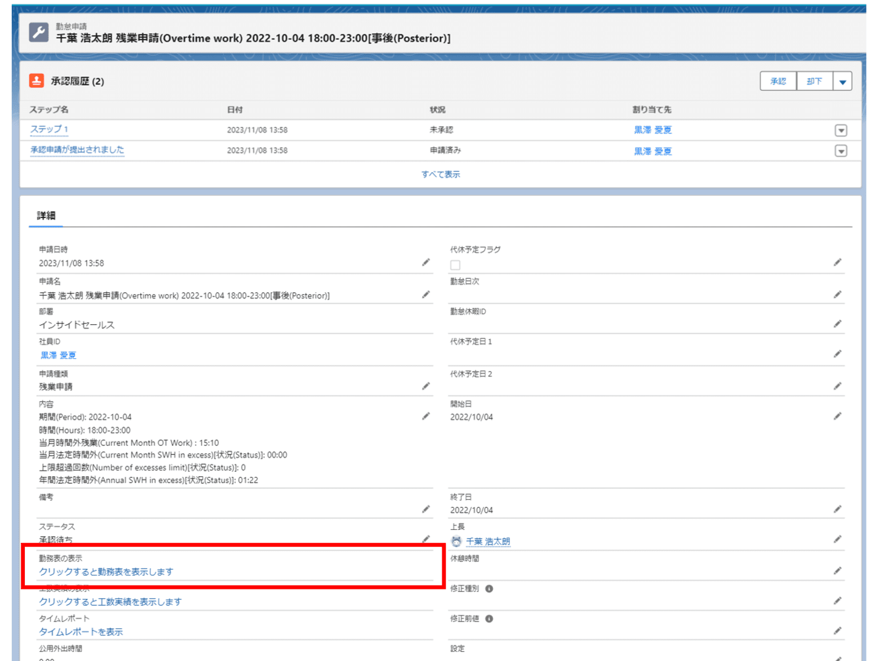Open the クリックすると勤務表を表示します link
The image size is (880, 661).
(x=106, y=571)
